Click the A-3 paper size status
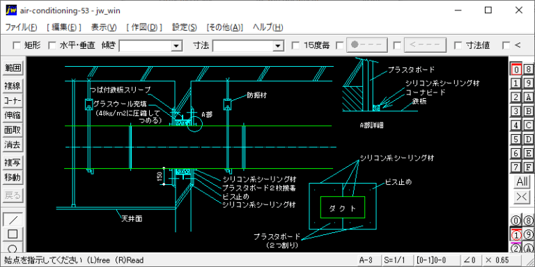The height and width of the screenshot is (267, 535). click(369, 260)
